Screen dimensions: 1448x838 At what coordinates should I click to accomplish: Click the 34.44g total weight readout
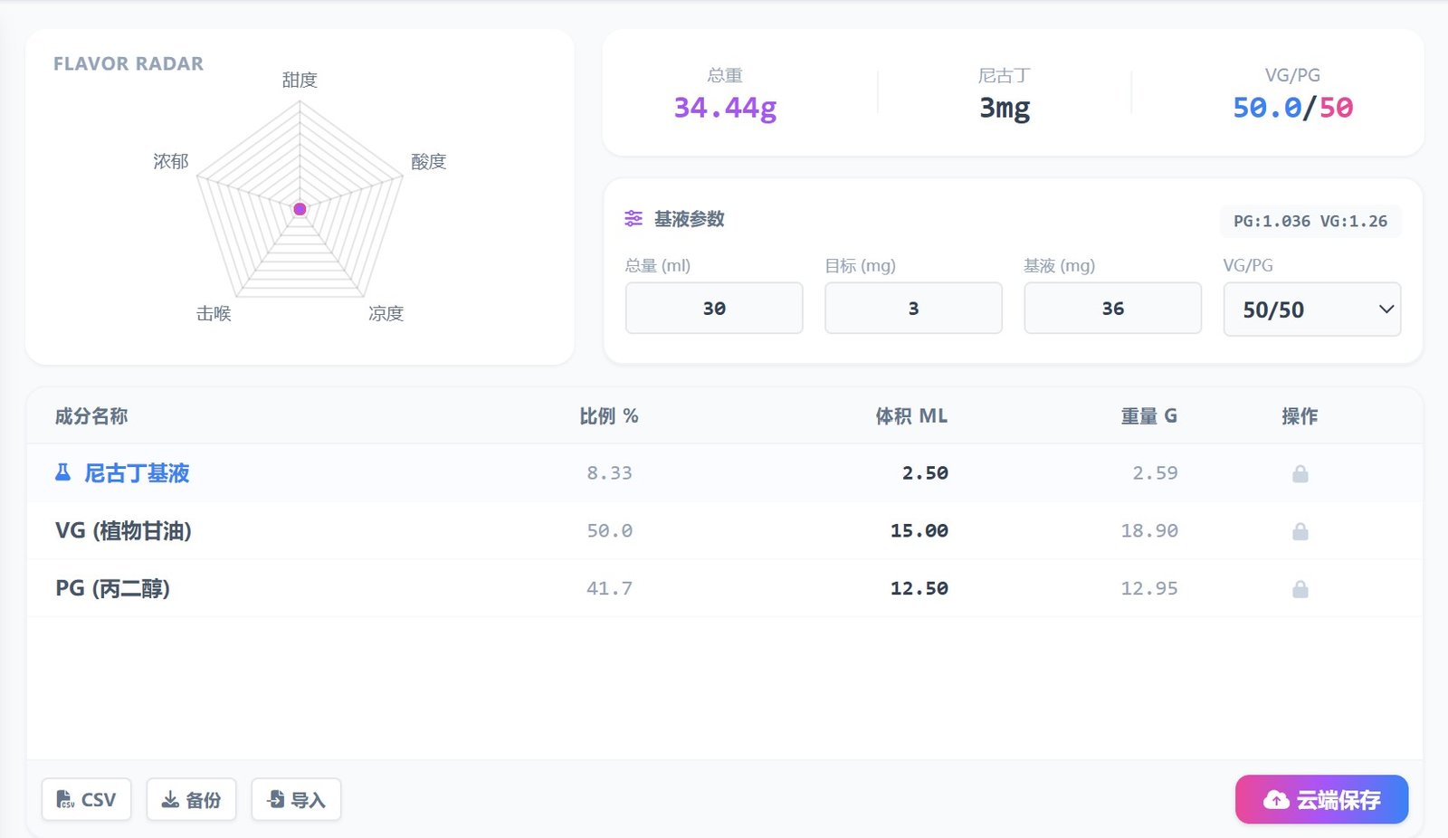[x=725, y=108]
